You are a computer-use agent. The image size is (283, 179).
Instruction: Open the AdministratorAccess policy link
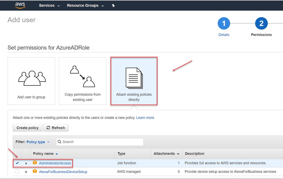55,163
